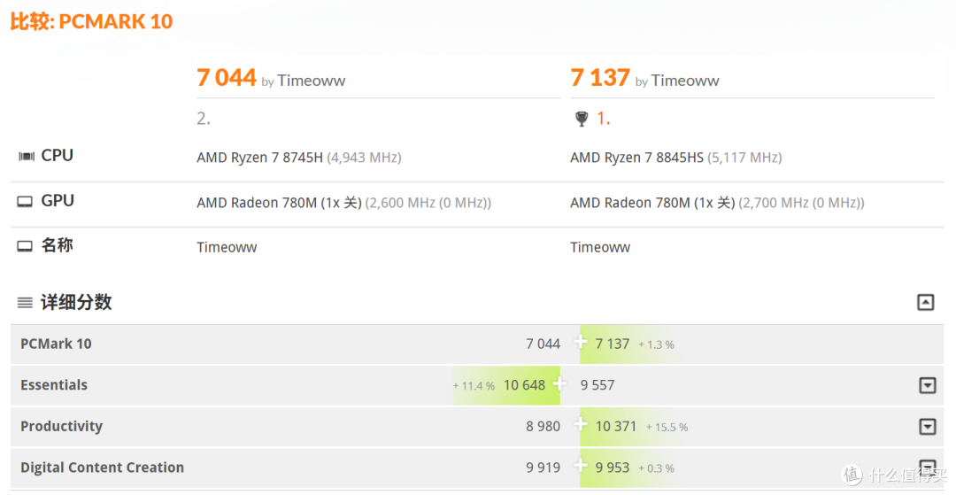Click the 名称 row label

(x=58, y=245)
